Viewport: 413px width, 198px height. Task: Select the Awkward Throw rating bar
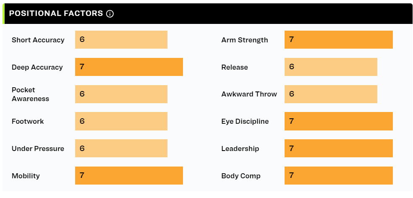[x=331, y=94]
